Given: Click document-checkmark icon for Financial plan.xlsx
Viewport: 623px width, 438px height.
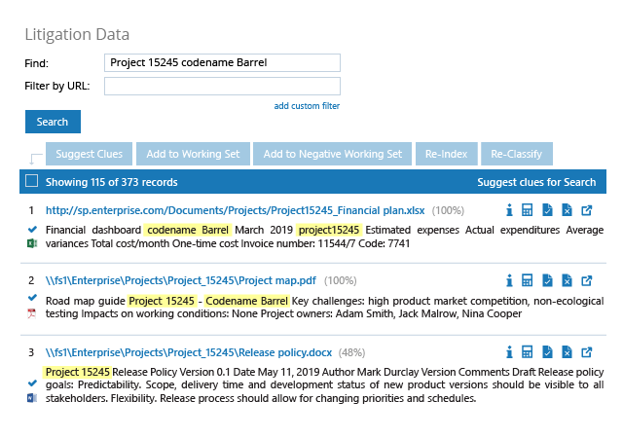Looking at the screenshot, I should (x=547, y=210).
